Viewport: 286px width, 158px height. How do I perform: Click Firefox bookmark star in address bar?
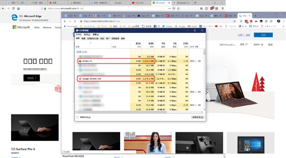[178, 8]
